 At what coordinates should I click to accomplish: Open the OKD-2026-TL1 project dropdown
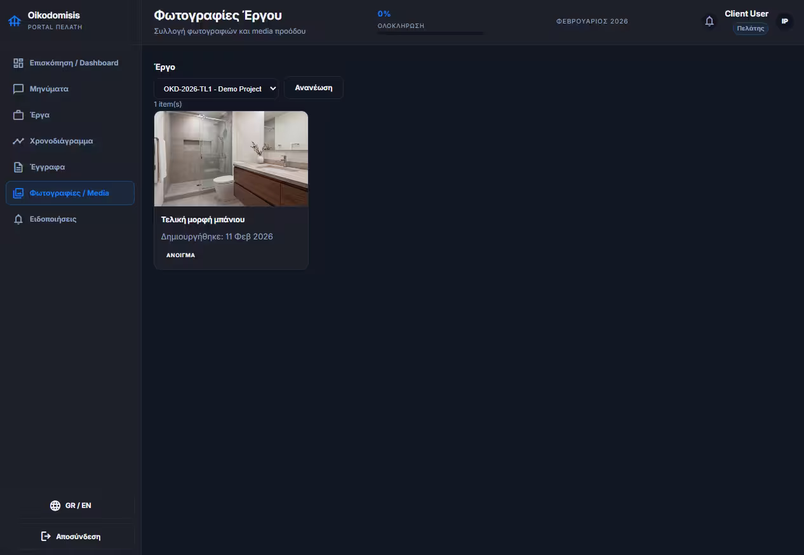216,88
